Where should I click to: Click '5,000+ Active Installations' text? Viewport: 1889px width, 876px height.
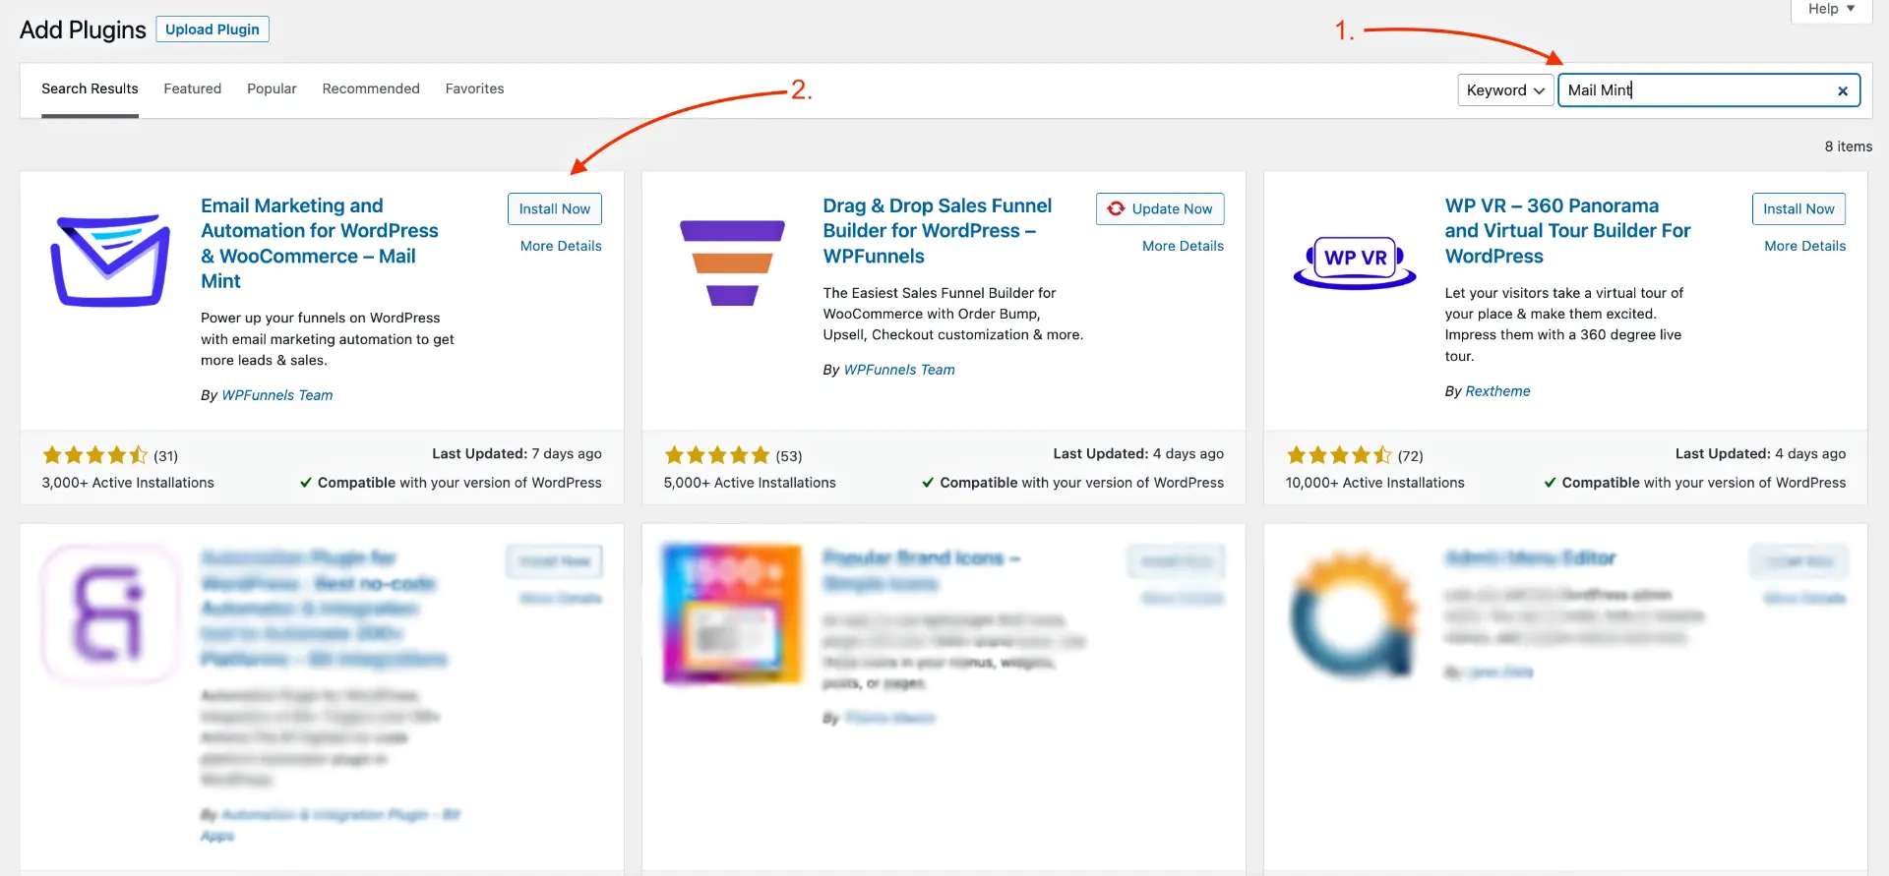click(750, 483)
